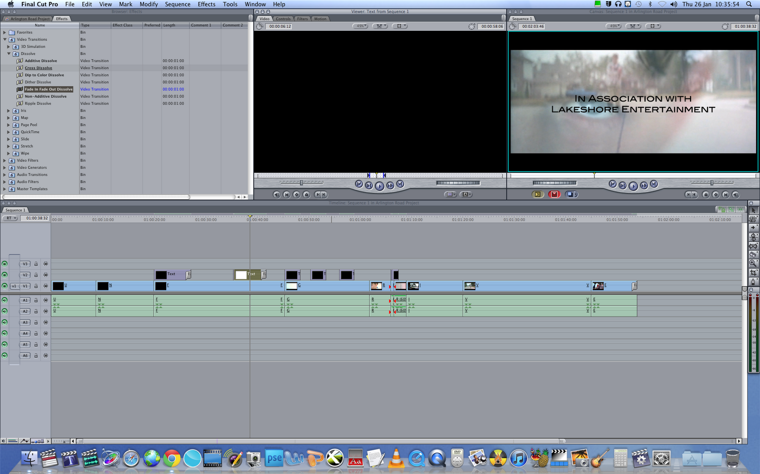Image resolution: width=760 pixels, height=474 pixels.
Task: Play the clip in Viewer
Action: tap(380, 186)
